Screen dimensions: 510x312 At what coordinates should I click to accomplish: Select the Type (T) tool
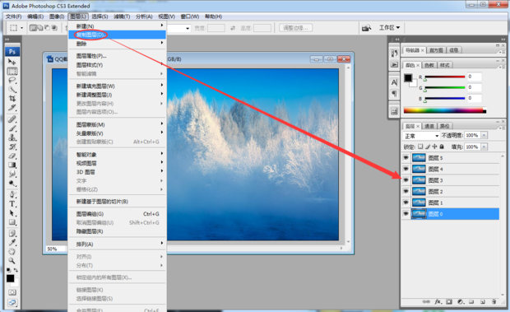[x=12, y=204]
